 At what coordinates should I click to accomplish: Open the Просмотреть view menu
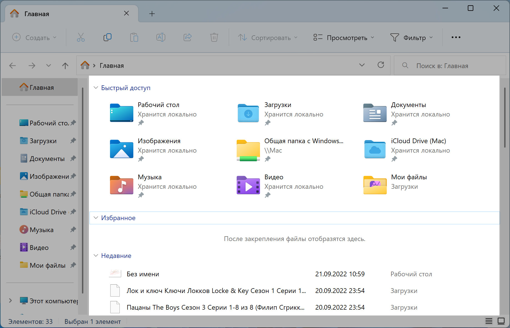click(x=344, y=38)
